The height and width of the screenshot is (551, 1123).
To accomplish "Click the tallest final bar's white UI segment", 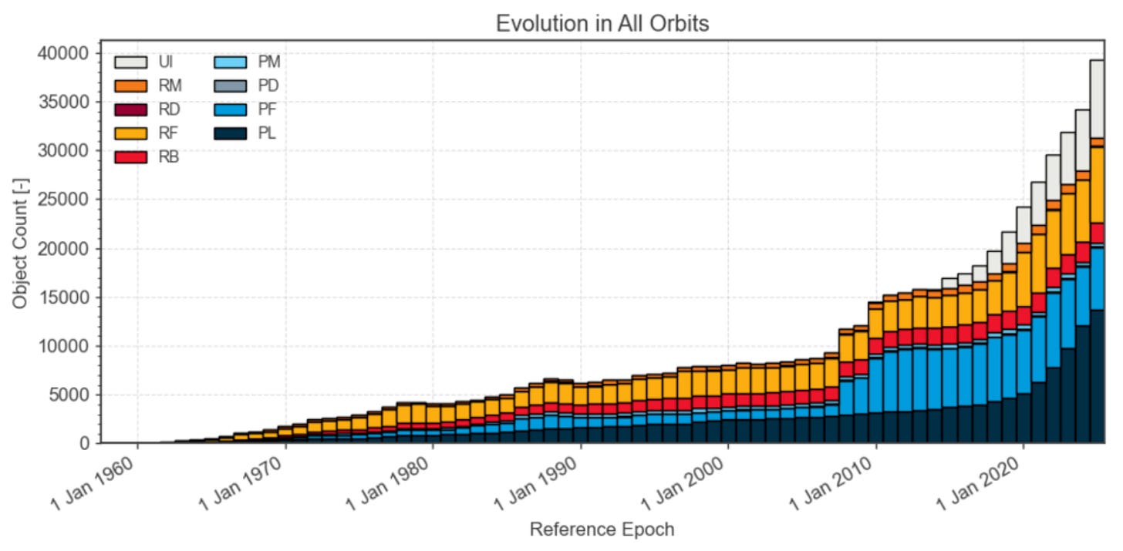I will coord(1097,99).
